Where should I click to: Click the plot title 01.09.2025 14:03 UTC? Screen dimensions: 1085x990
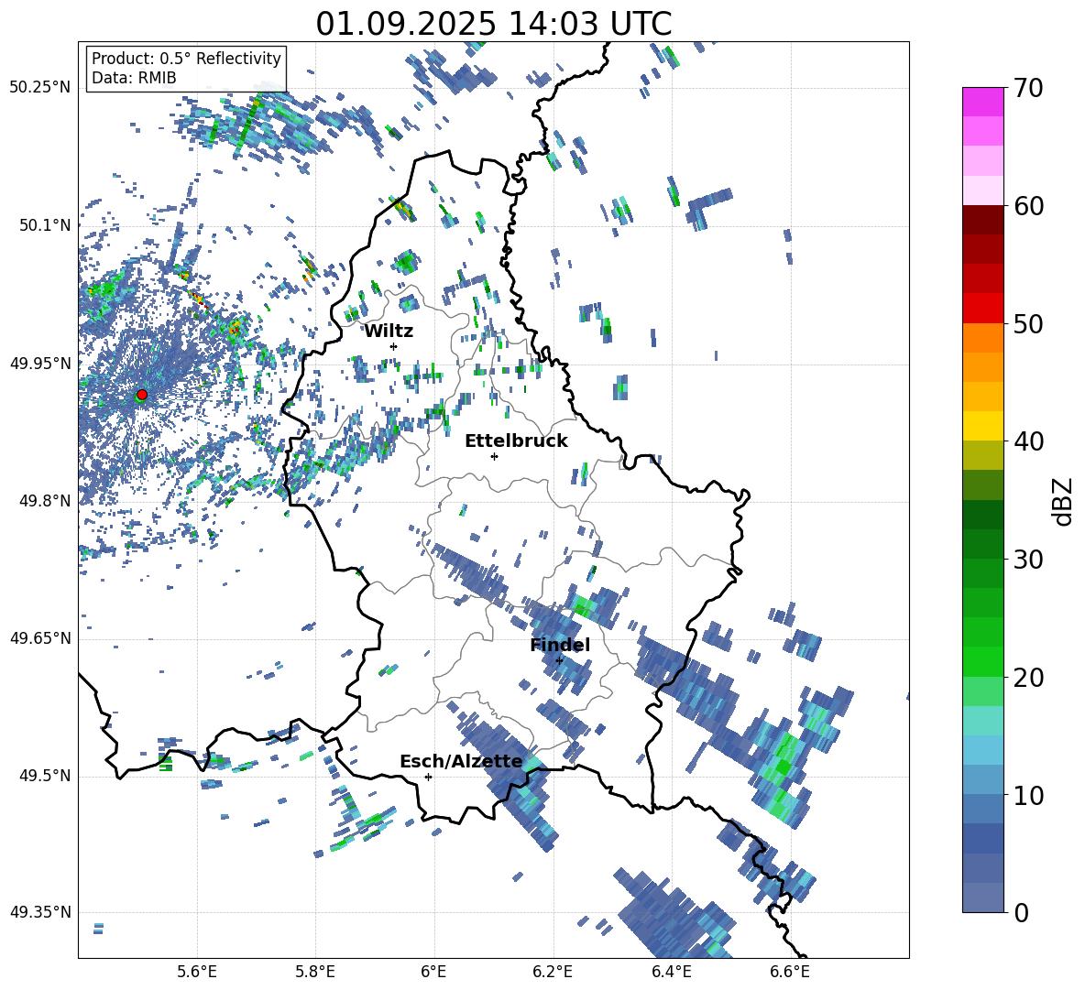click(494, 24)
